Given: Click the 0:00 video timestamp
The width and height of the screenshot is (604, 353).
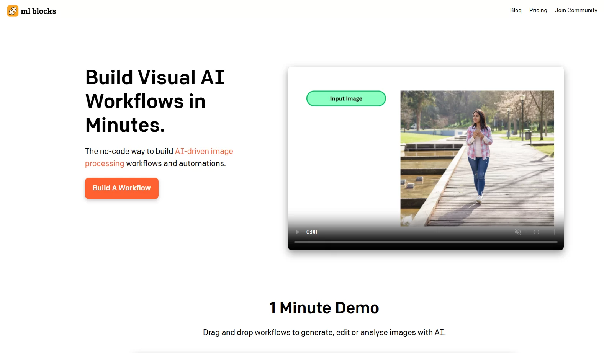Looking at the screenshot, I should tap(312, 232).
